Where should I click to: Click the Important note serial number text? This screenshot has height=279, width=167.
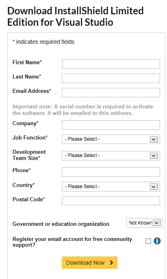(x=83, y=110)
